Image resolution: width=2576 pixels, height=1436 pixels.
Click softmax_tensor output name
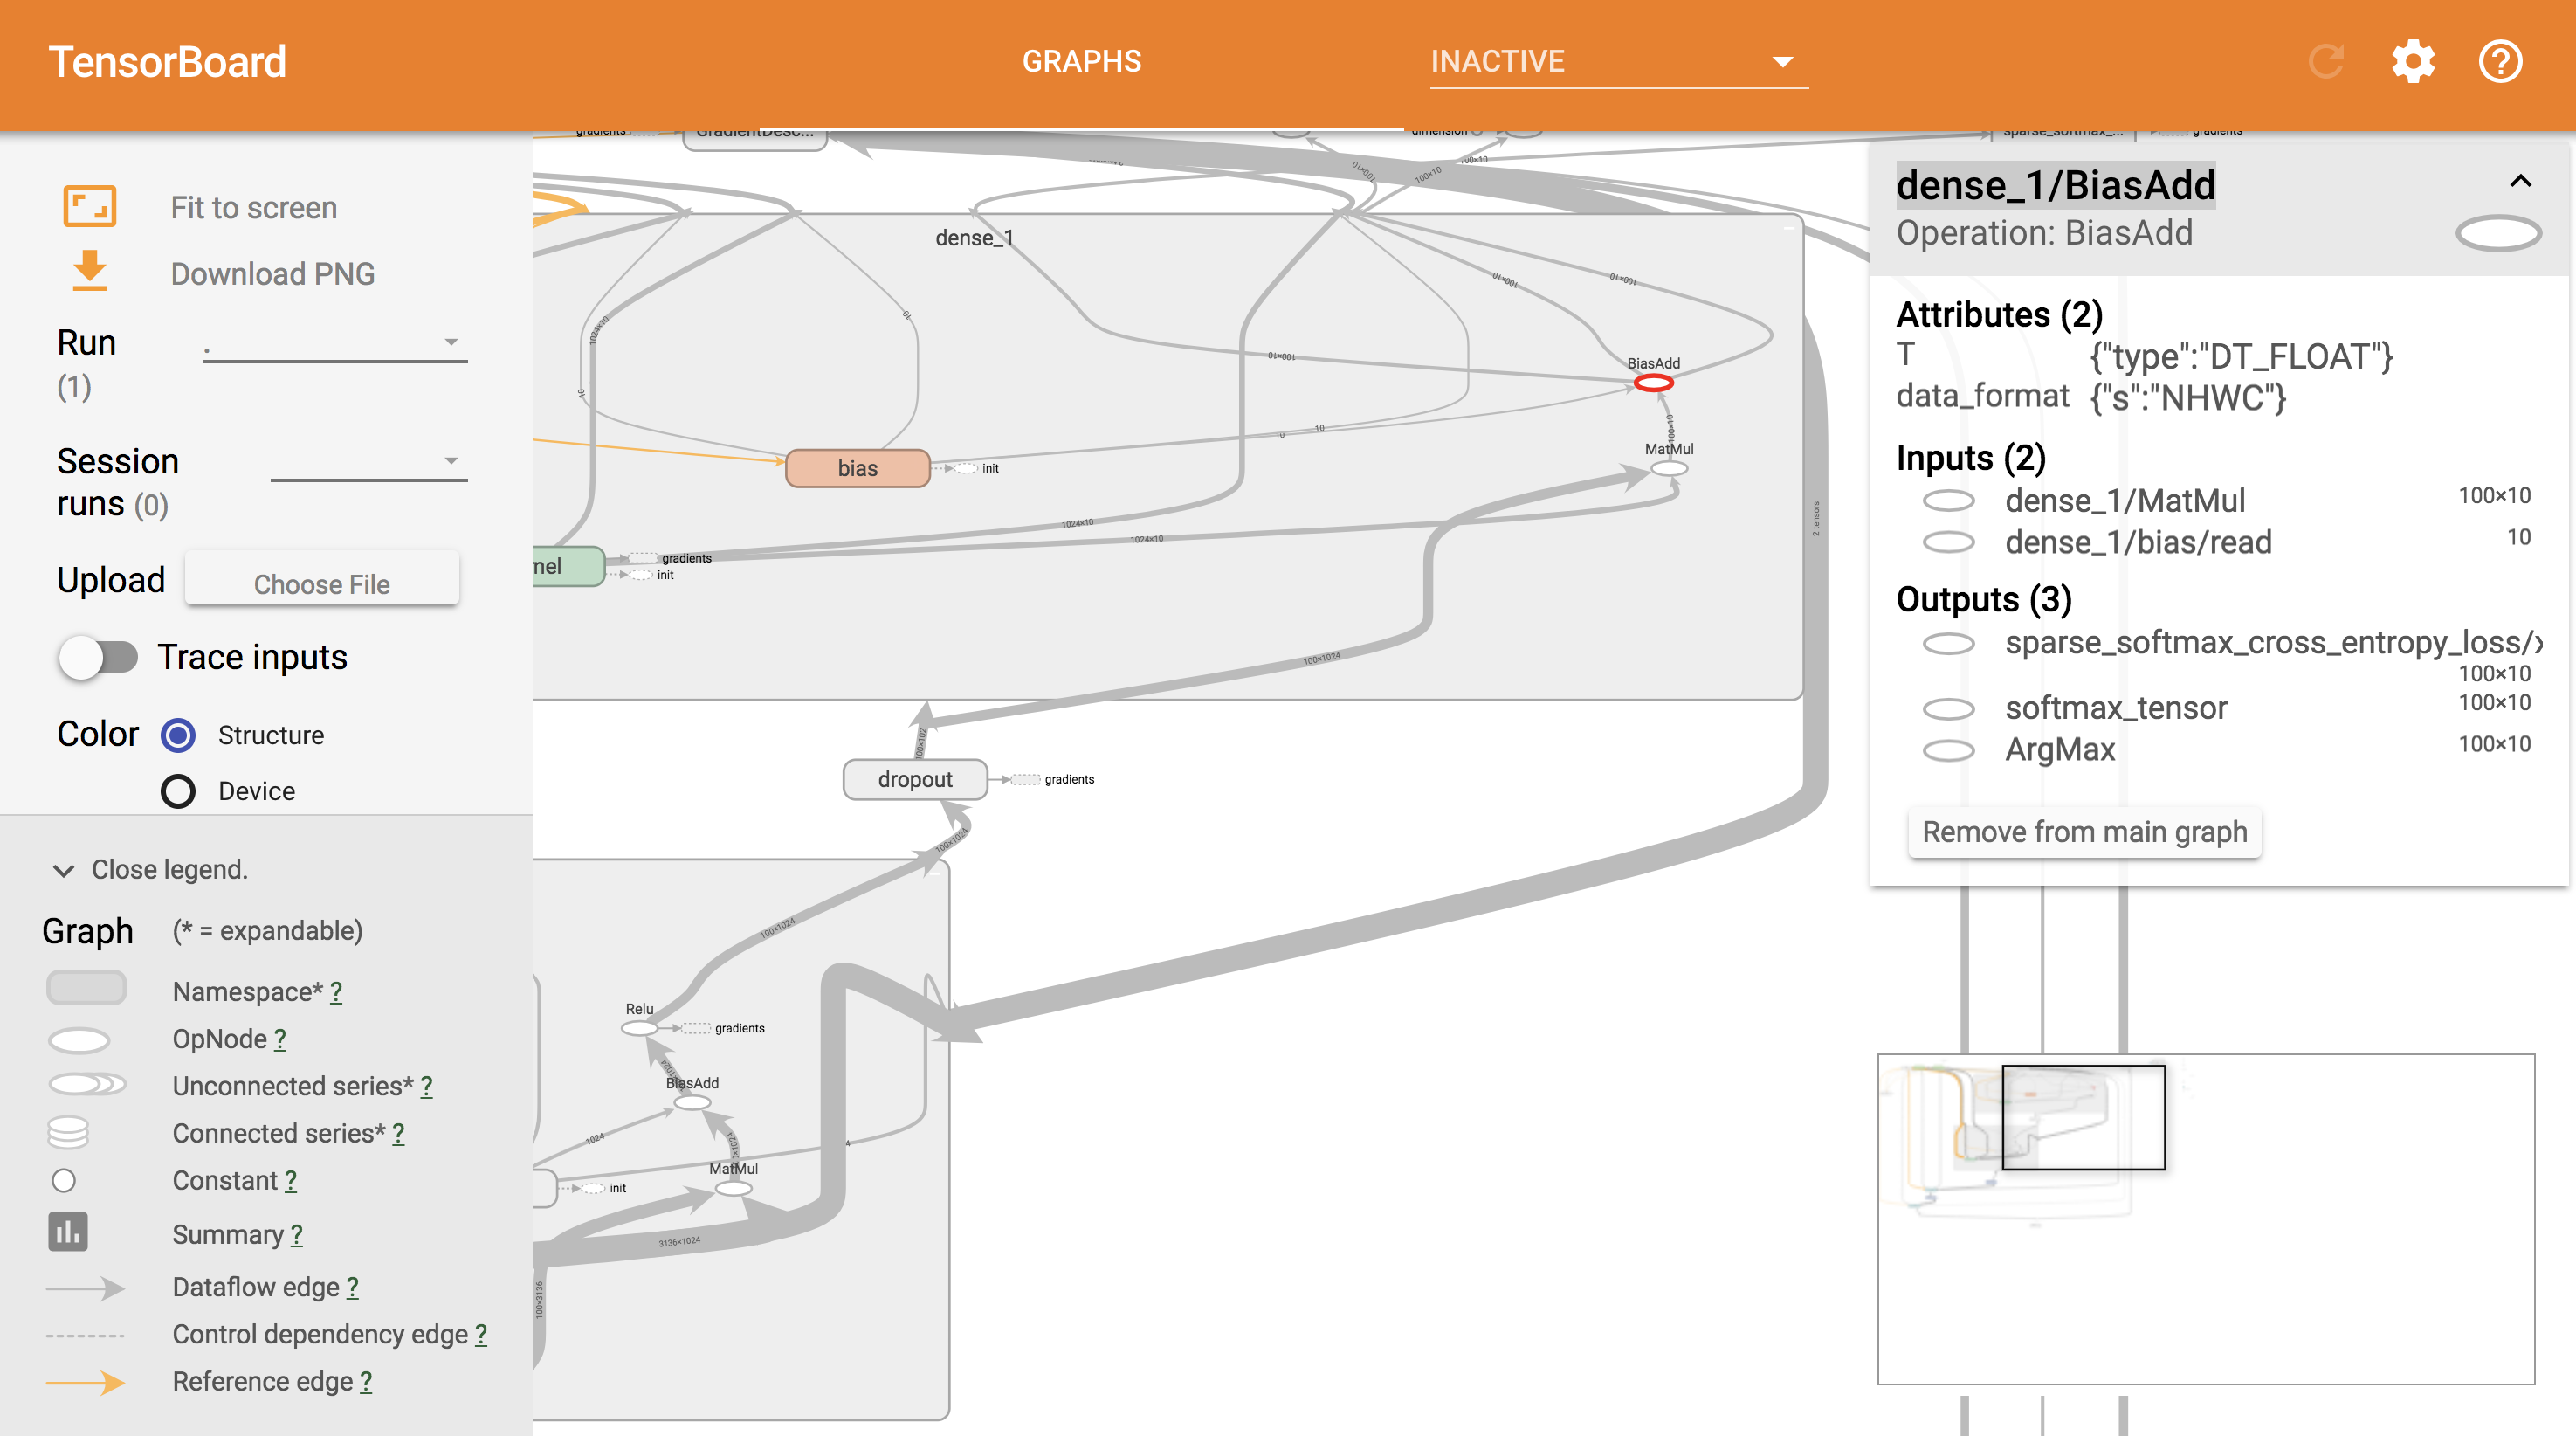coord(2116,708)
